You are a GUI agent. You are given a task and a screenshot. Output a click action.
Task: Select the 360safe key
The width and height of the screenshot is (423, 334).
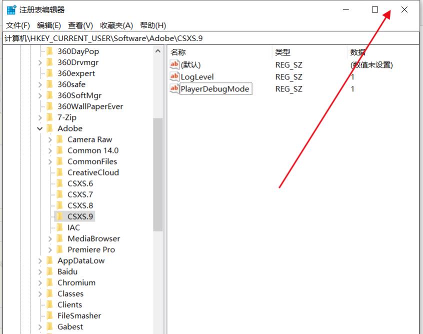coord(71,84)
